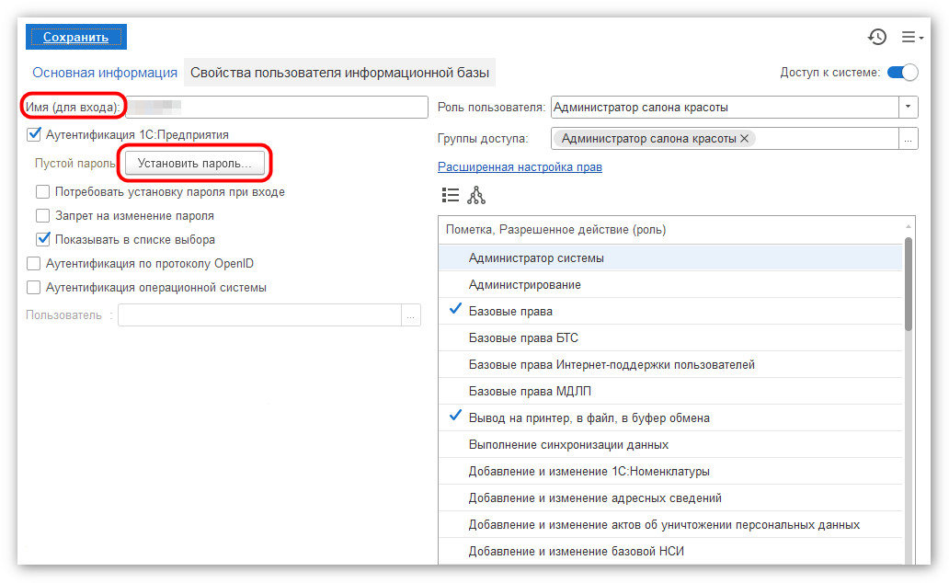Click the Роль пользователя text field
The height and width of the screenshot is (583, 949).
click(x=725, y=108)
